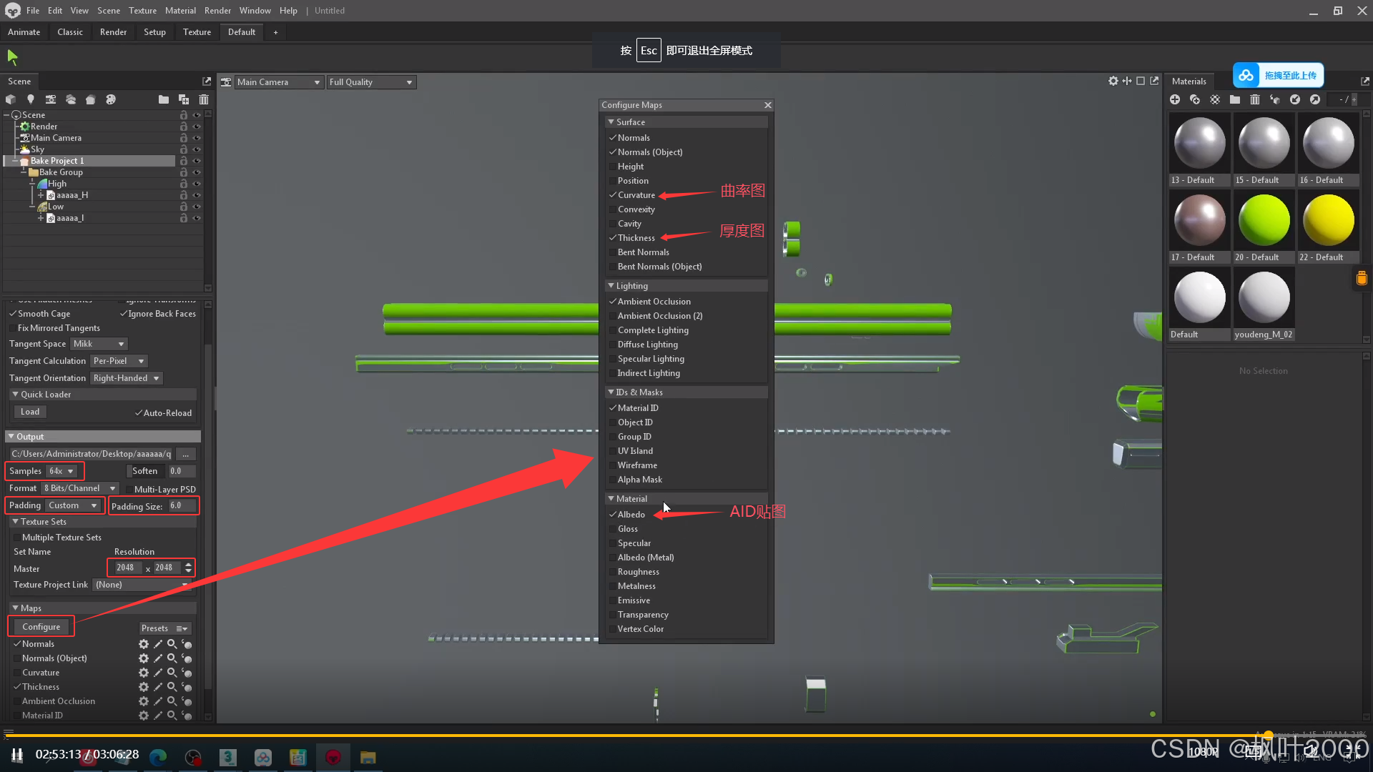Open viewport settings gear icon

coord(1113,81)
